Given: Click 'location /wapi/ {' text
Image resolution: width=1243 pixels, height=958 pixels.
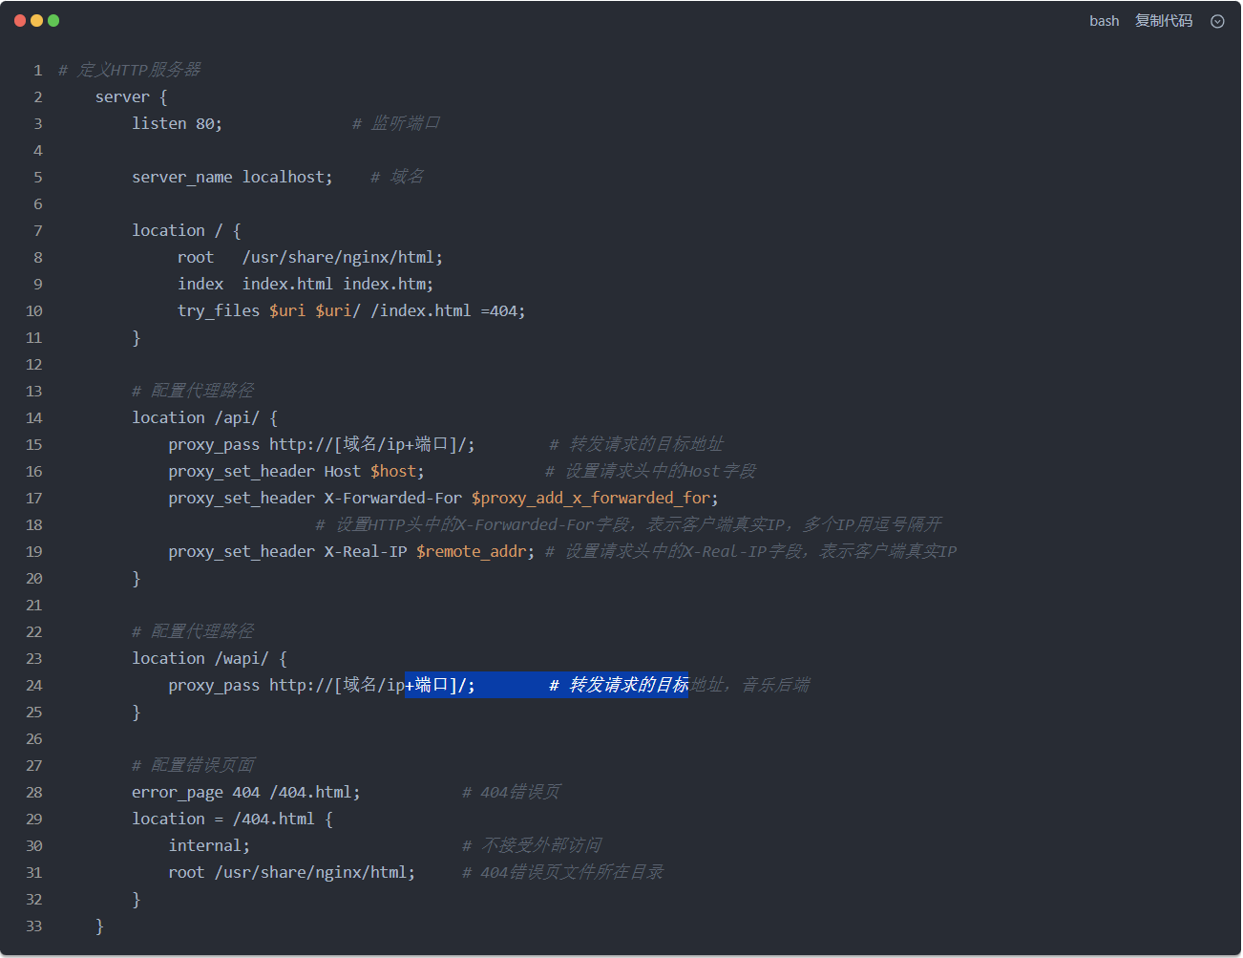Looking at the screenshot, I should pyautogui.click(x=209, y=658).
